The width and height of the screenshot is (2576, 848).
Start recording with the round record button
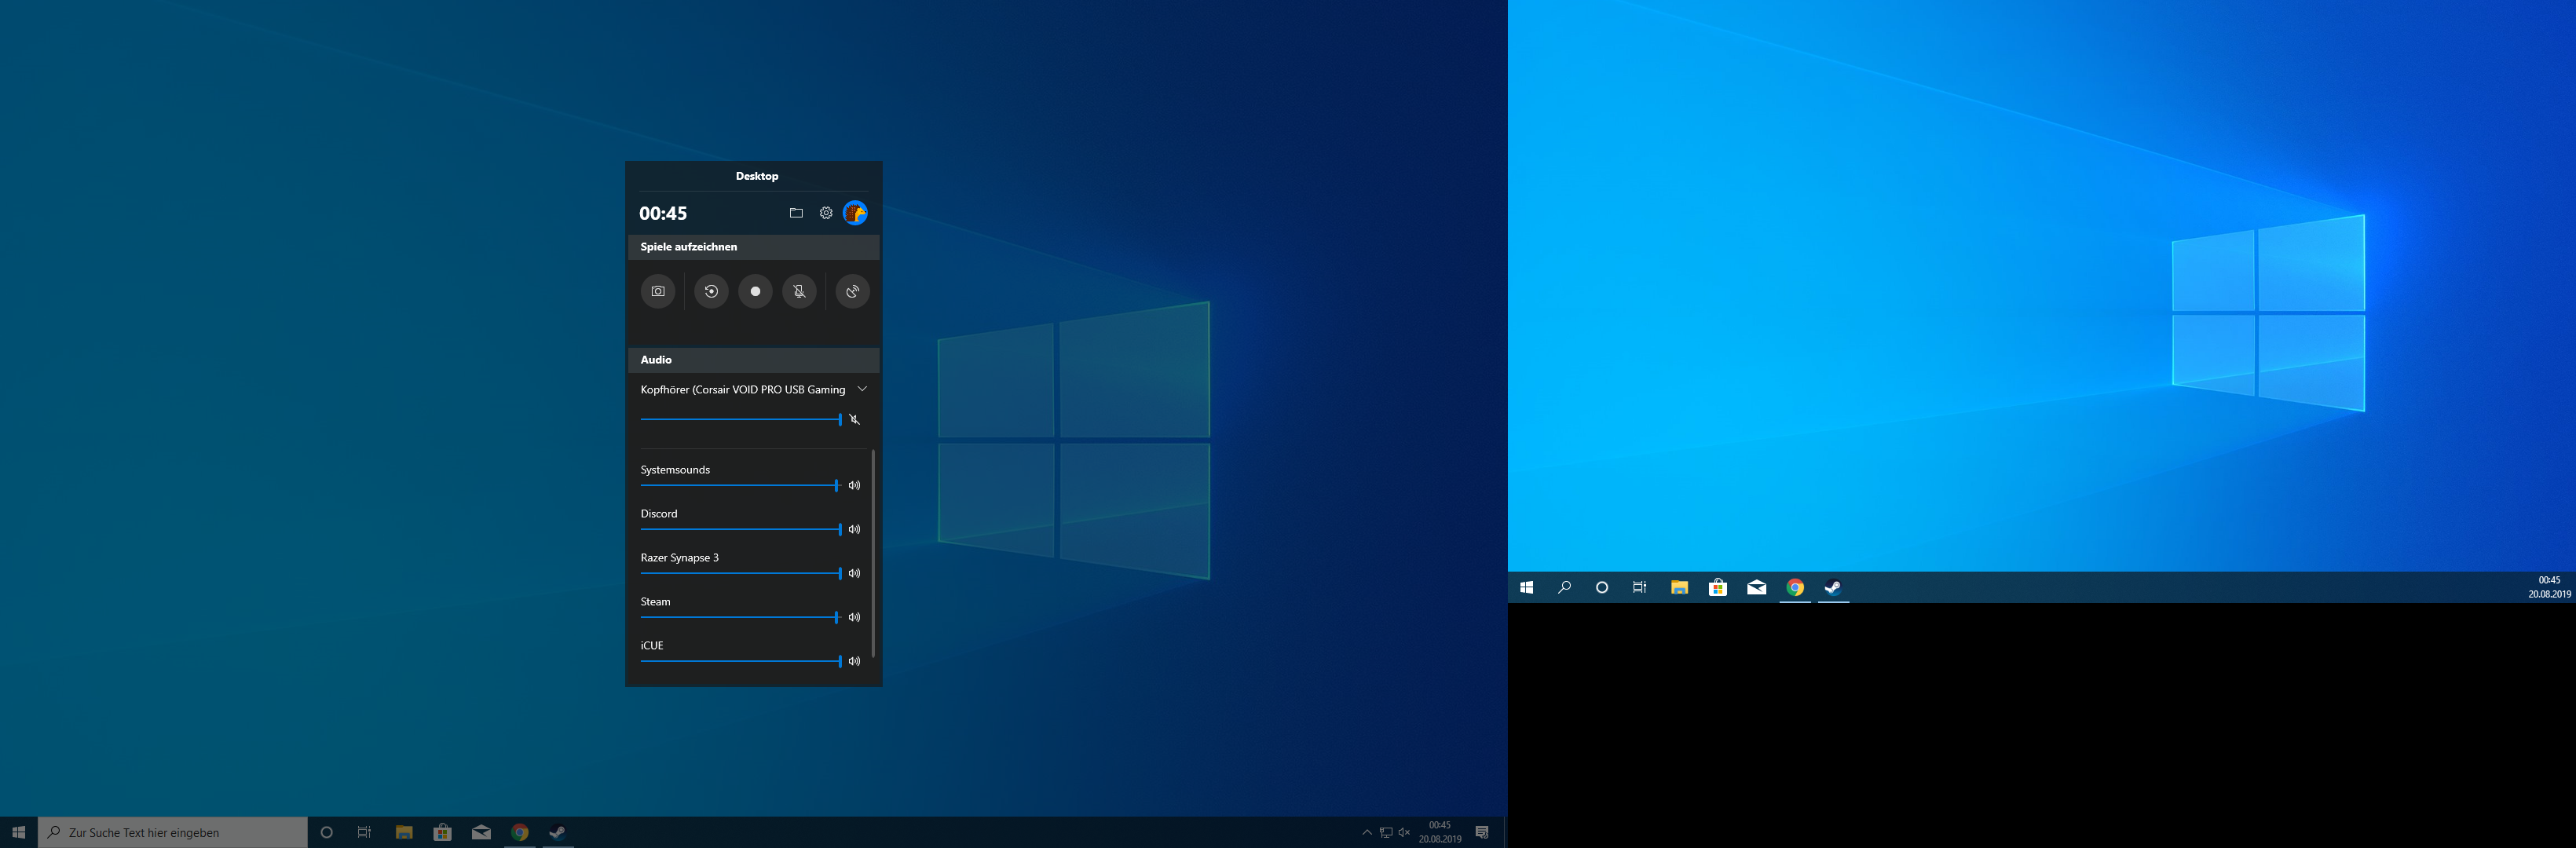[755, 291]
